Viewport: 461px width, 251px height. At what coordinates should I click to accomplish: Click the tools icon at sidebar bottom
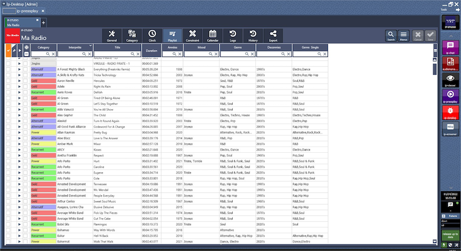tap(456, 245)
